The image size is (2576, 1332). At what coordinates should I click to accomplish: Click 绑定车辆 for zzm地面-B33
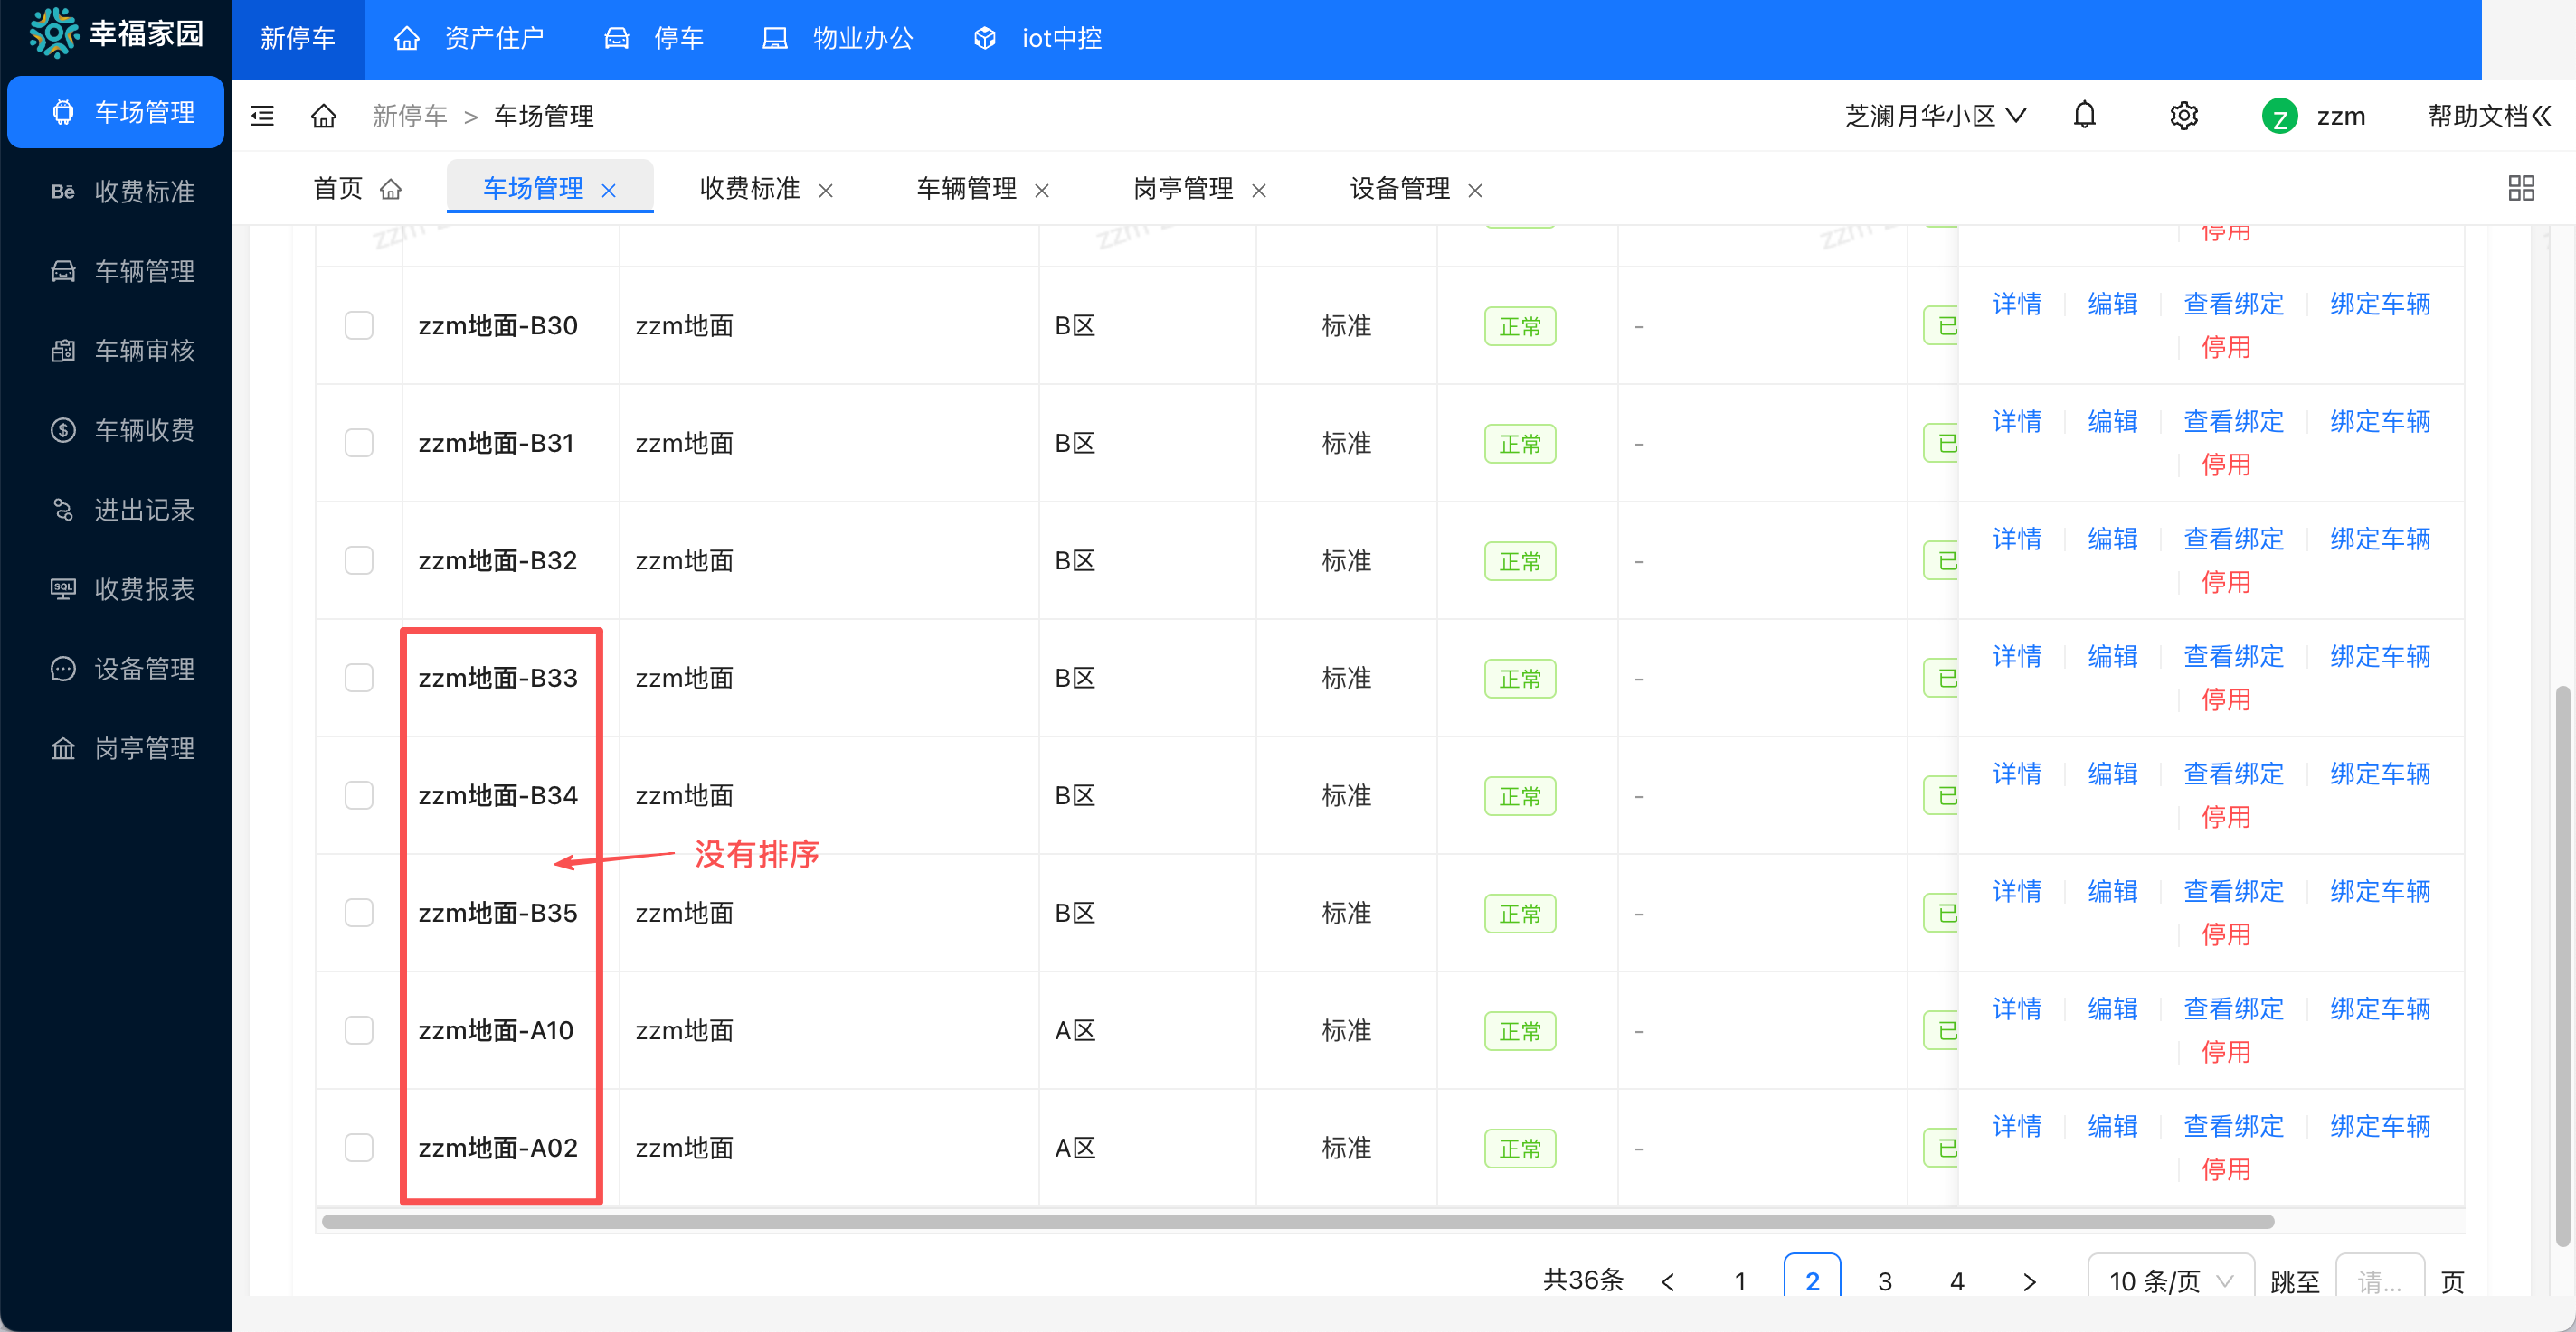click(x=2380, y=656)
